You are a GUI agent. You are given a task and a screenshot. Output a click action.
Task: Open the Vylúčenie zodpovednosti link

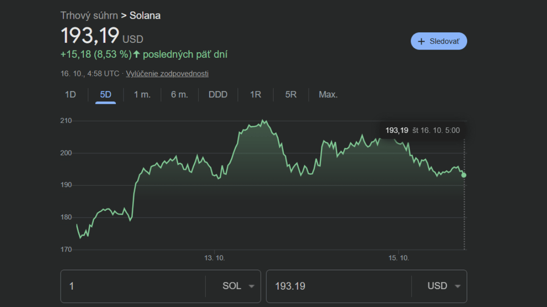point(167,74)
